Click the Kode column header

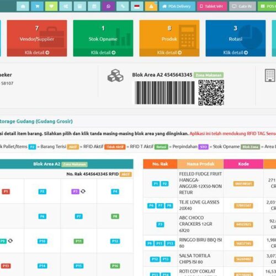[x=243, y=164]
